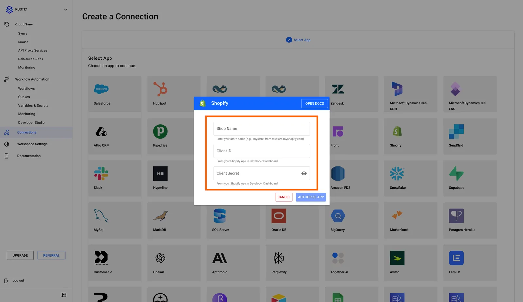Select the MotherDuck icon

tap(397, 215)
